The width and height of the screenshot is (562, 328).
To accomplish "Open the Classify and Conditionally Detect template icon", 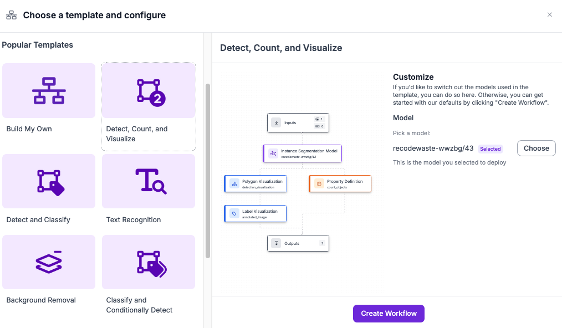I will (x=149, y=262).
